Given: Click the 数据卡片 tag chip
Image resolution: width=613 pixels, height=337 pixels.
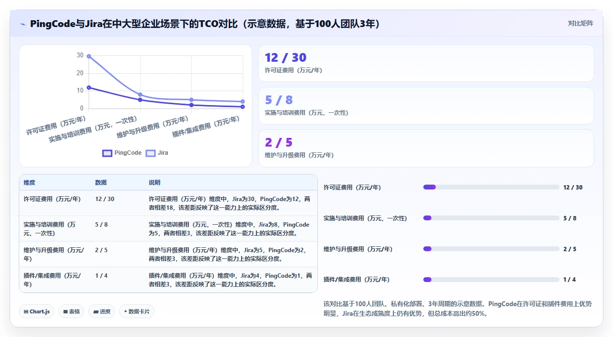Looking at the screenshot, I should coord(137,311).
